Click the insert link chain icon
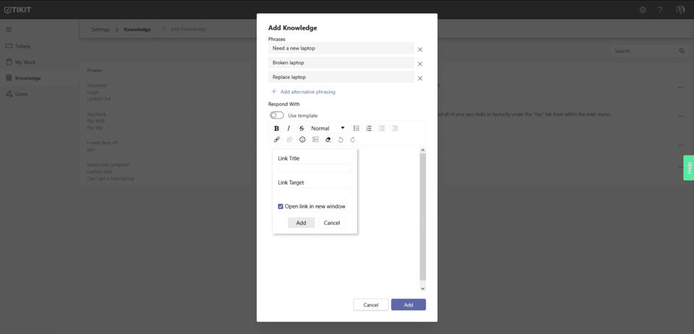The image size is (694, 334). click(277, 140)
